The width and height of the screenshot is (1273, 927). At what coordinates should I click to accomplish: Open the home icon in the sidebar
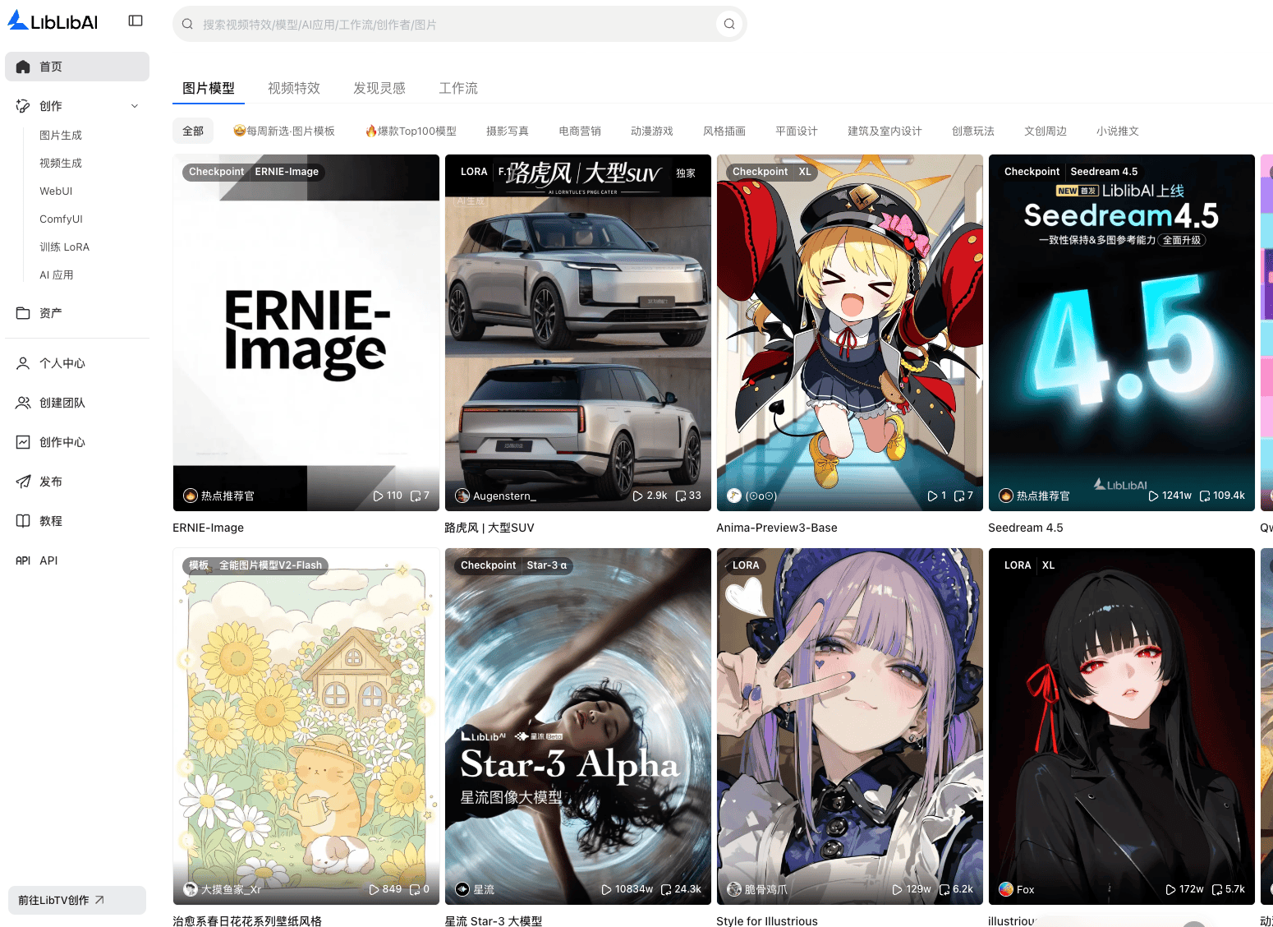(23, 67)
